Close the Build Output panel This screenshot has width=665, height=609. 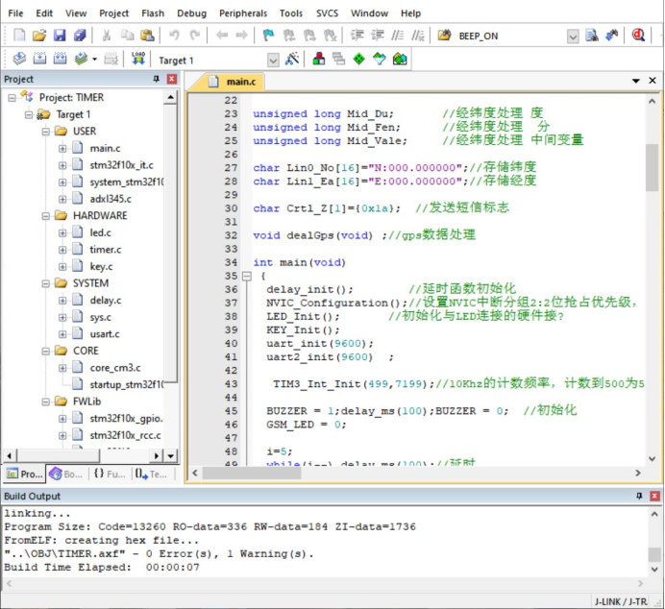(x=654, y=496)
